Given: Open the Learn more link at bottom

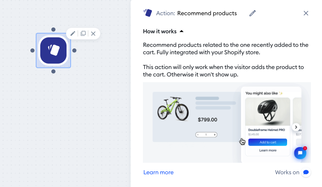Looking at the screenshot, I should (159, 172).
